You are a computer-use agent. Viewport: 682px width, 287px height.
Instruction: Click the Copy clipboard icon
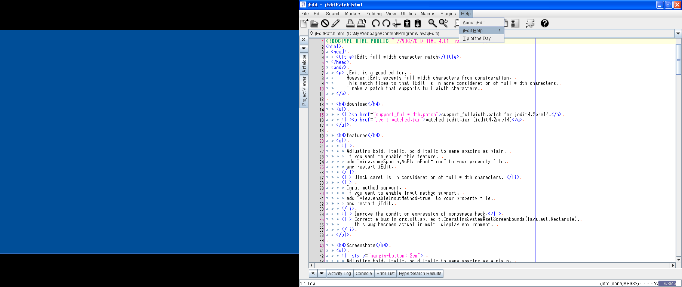tap(407, 23)
